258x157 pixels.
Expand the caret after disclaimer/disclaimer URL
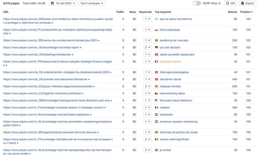tap(89, 80)
